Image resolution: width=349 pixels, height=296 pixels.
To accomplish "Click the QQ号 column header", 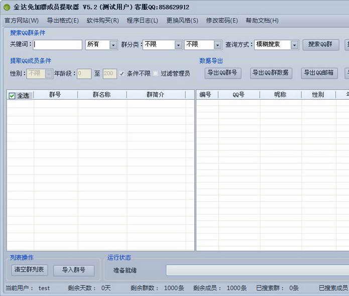I will (239, 95).
